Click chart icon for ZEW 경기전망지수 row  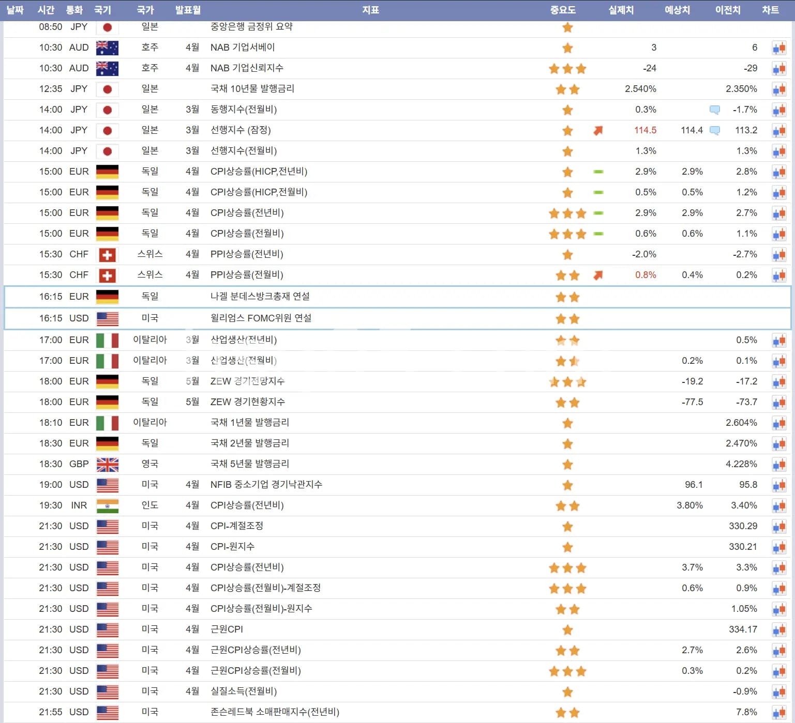(779, 382)
